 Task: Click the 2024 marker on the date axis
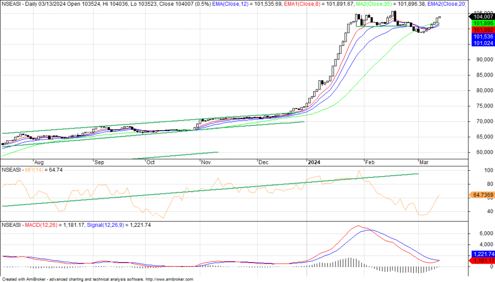[315, 163]
